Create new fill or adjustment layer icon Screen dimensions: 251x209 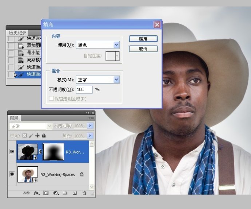pyautogui.click(x=56, y=193)
